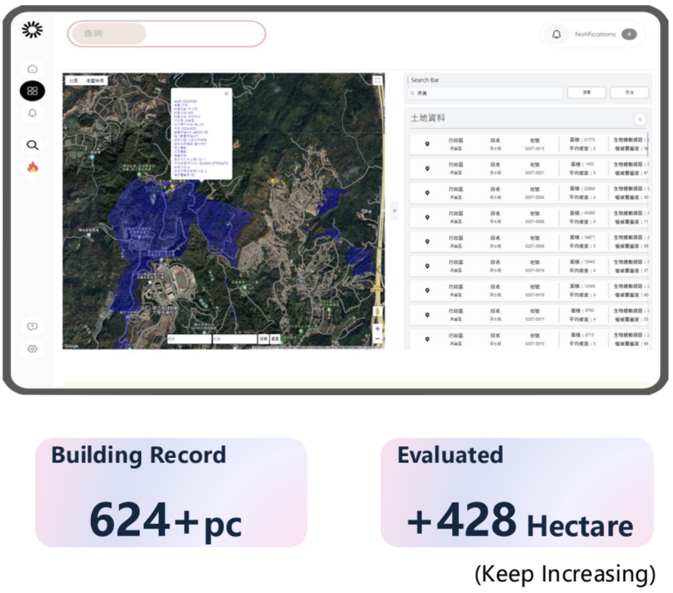Toggle fullscreen on the map
This screenshot has width=673, height=593.
[x=378, y=80]
